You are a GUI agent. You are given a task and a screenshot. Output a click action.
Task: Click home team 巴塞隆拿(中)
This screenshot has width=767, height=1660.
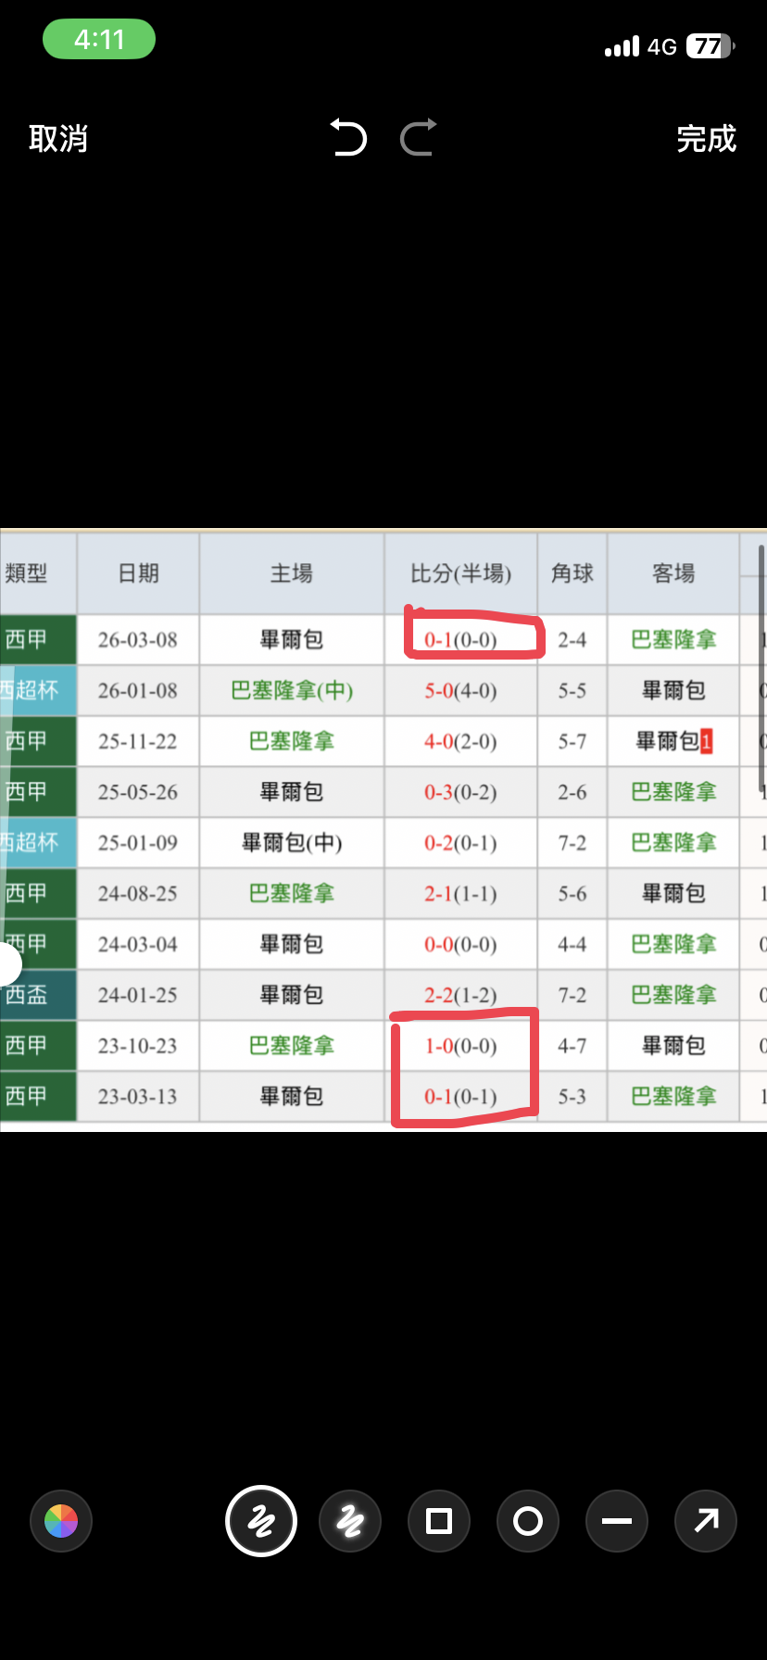point(292,691)
